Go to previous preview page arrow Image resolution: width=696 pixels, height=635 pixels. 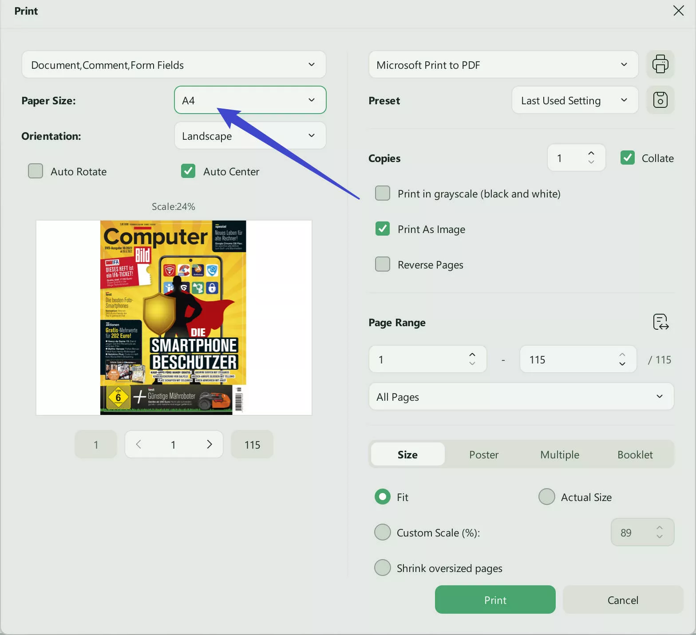tap(138, 444)
